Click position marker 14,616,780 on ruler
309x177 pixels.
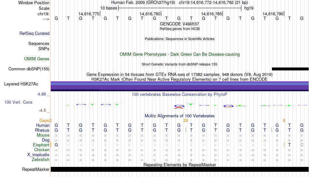pos(150,14)
